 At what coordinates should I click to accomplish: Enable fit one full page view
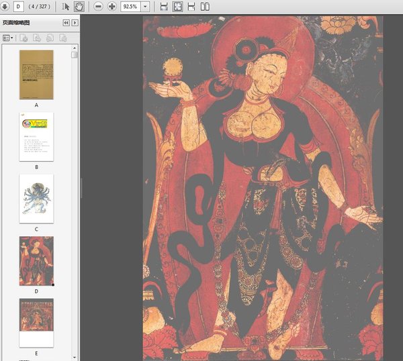pos(178,6)
